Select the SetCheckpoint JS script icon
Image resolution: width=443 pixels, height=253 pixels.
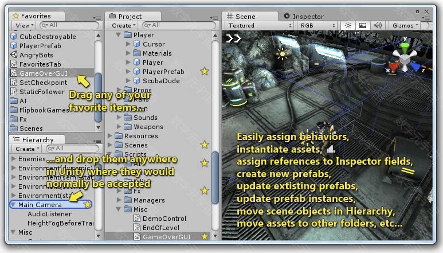(14, 83)
